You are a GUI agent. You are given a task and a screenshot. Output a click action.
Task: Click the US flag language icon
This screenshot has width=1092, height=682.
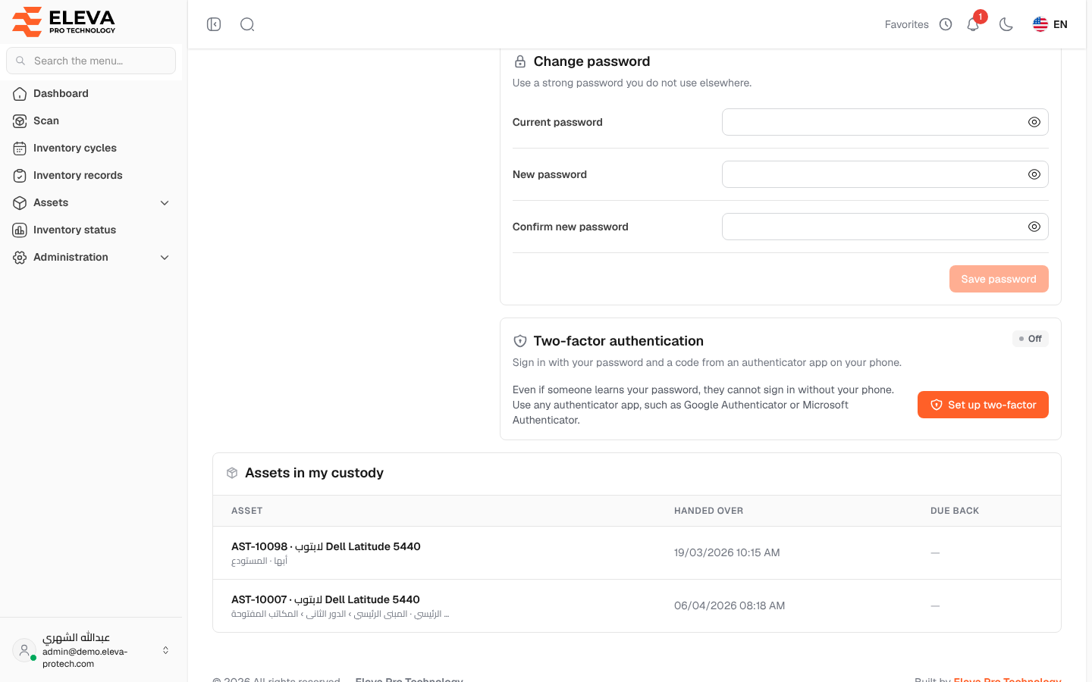[x=1040, y=24]
